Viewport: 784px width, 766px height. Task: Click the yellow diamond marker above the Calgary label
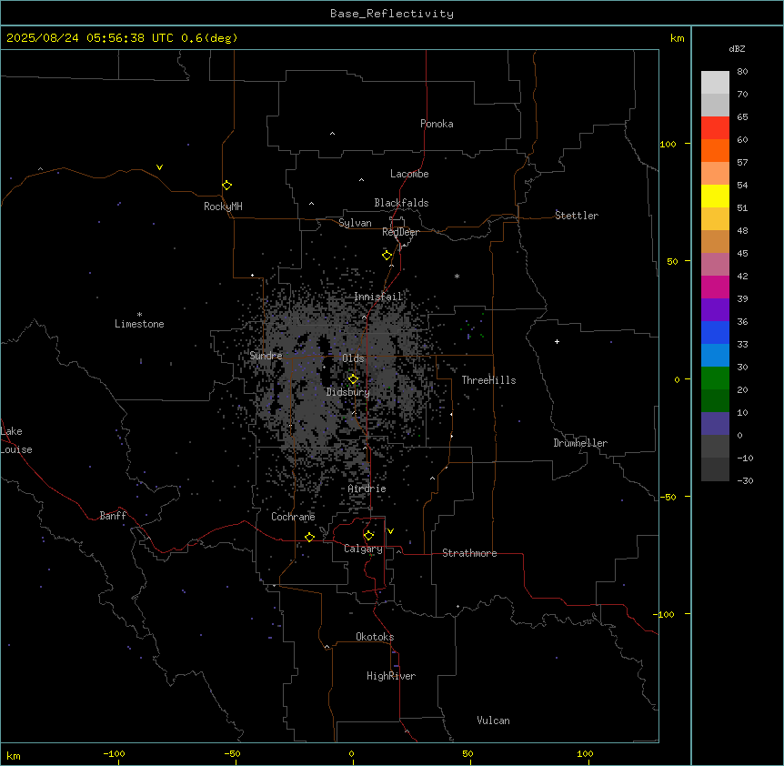(368, 535)
